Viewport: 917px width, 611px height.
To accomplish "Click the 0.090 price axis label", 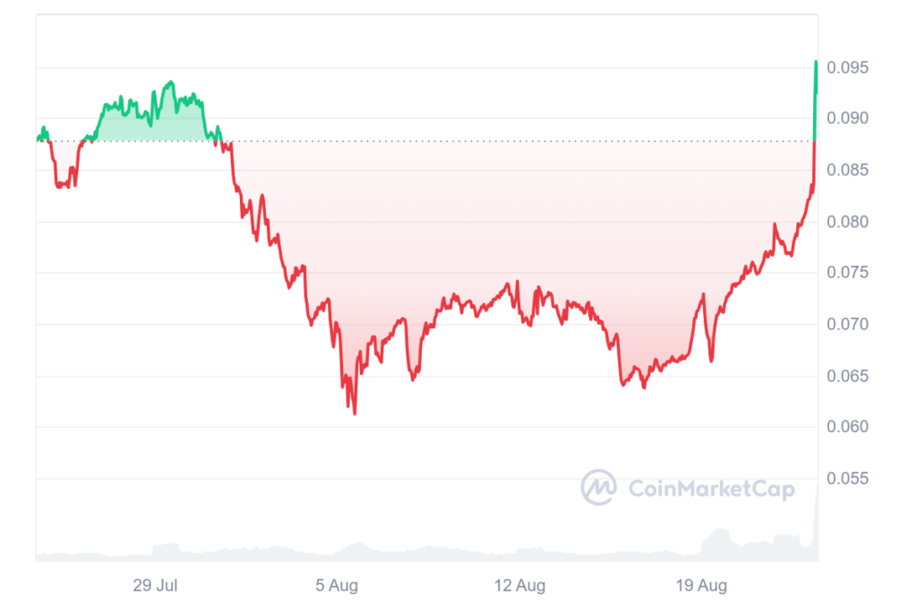I will (x=847, y=118).
